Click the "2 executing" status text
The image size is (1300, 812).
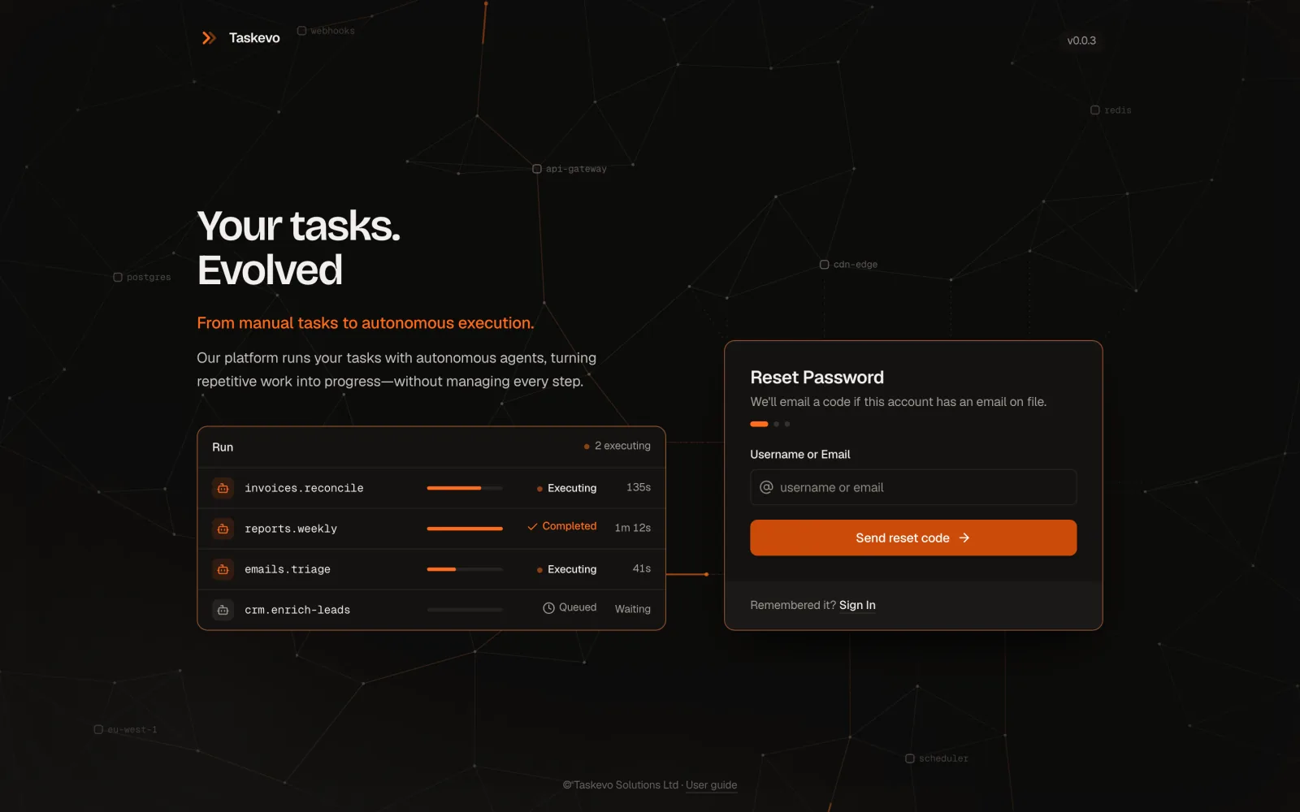(x=622, y=446)
